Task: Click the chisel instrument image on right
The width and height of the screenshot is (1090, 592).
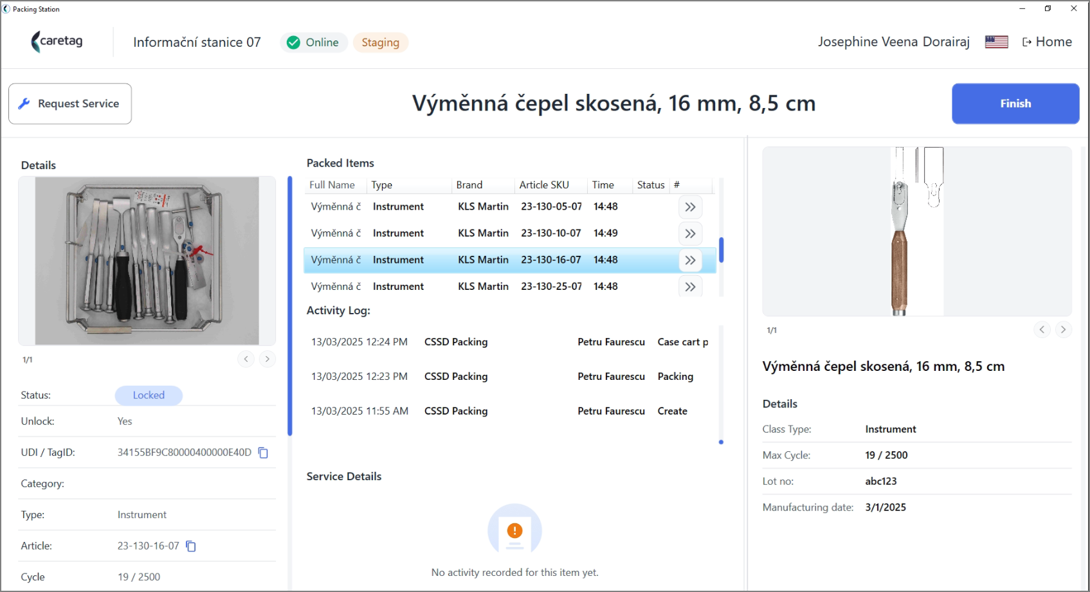Action: point(917,231)
